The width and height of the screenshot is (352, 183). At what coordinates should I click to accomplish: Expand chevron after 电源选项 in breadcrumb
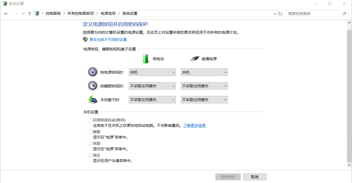click(x=119, y=13)
